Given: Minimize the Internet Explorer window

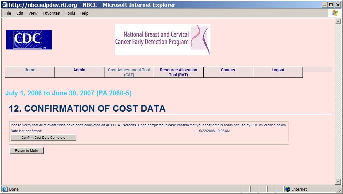Looking at the screenshot, I should 325,5.
